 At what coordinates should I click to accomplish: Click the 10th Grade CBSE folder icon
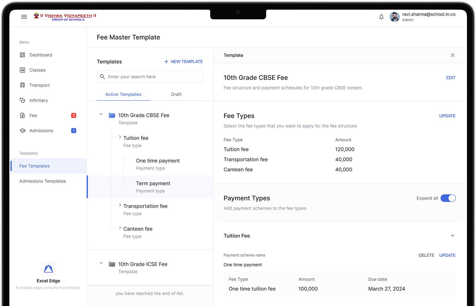tap(112, 115)
